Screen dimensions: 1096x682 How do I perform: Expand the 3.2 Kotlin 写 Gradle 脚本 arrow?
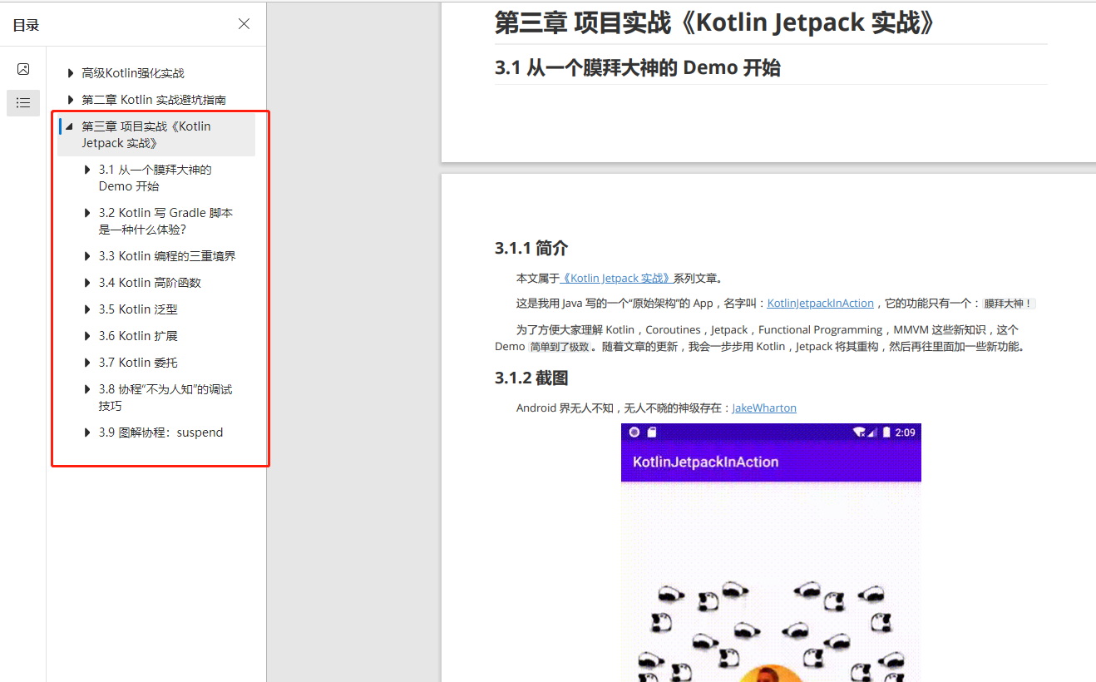pyautogui.click(x=88, y=213)
